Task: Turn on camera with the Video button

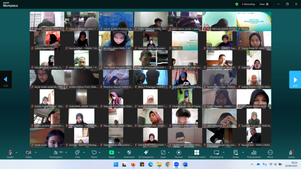Action: pos(28,153)
